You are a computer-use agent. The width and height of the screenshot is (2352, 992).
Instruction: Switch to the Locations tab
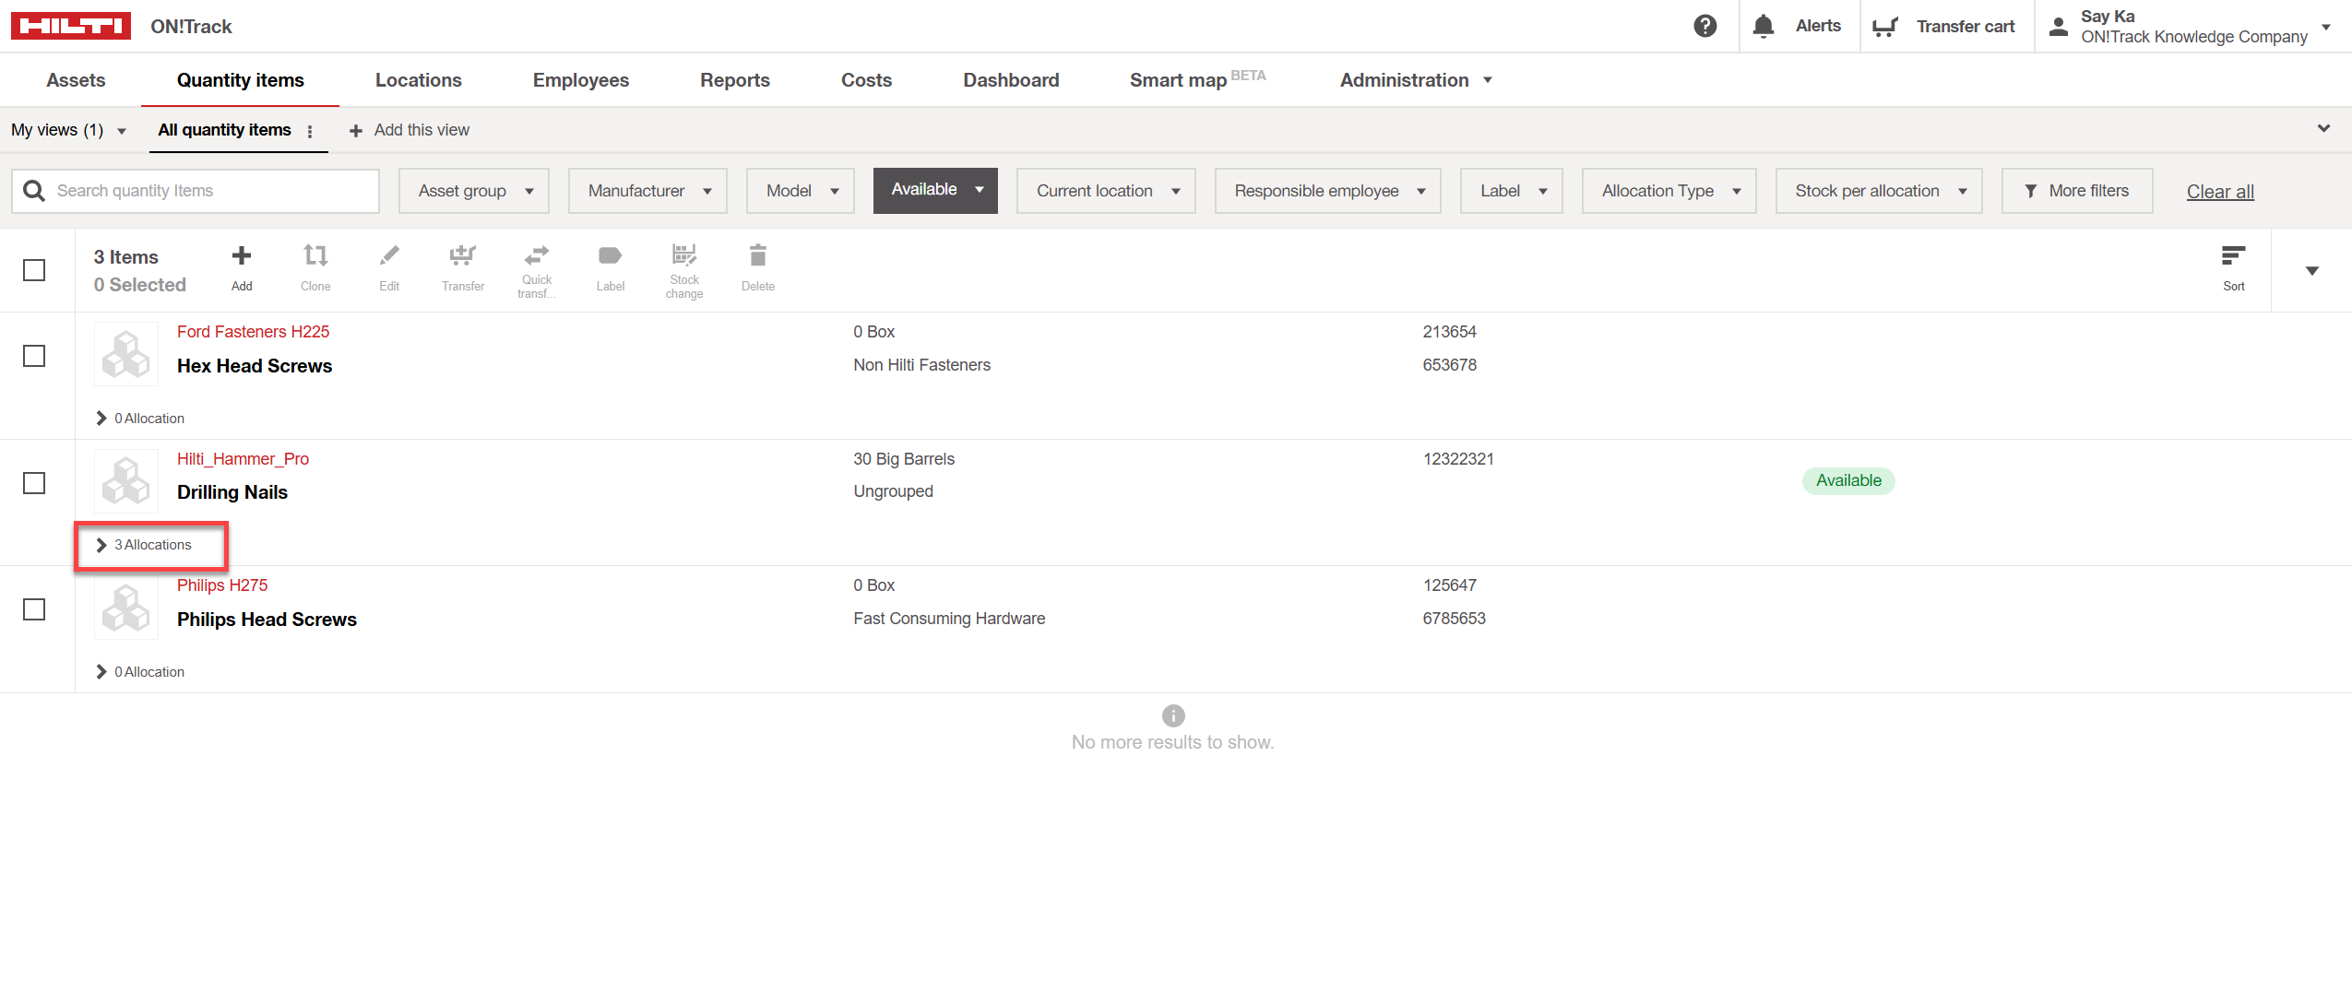pos(418,80)
